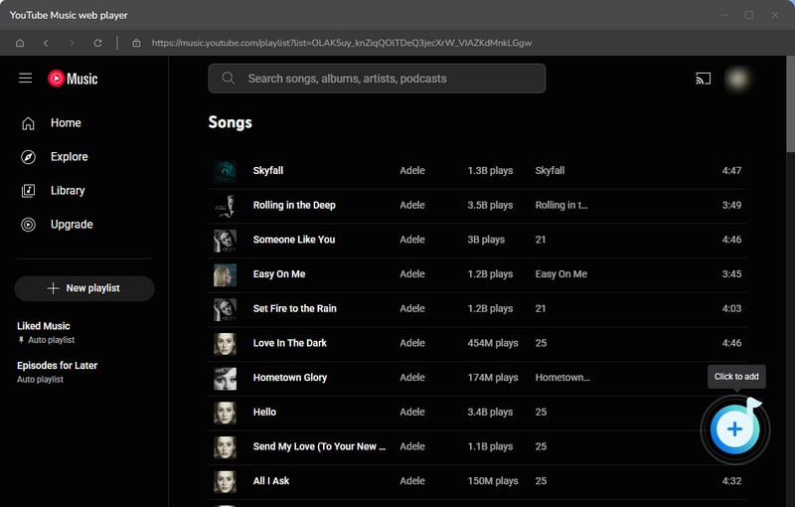
Task: Select Hometown Glory song title
Action: (x=290, y=378)
